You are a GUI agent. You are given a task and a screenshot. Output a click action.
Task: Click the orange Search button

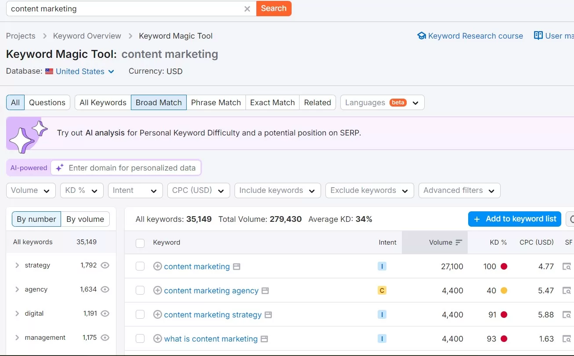point(274,8)
